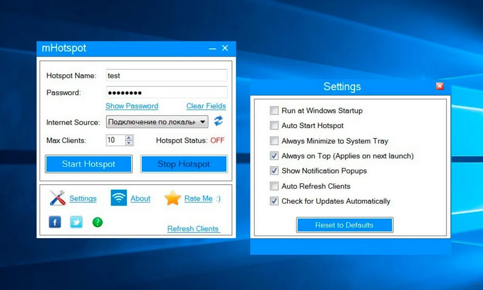Open the Settings text link

83,198
